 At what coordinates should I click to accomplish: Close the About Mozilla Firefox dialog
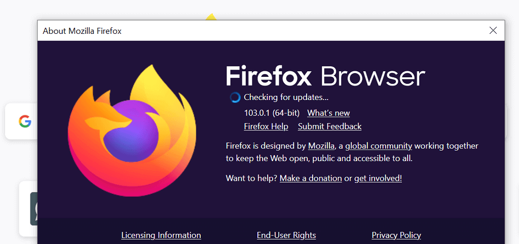[493, 30]
